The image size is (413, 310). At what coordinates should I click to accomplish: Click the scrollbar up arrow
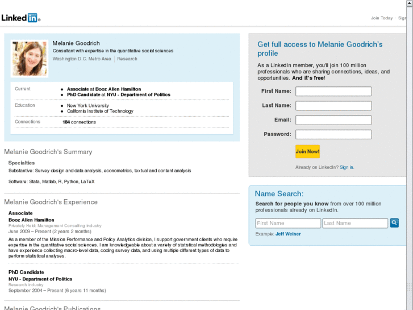pos(410,3)
